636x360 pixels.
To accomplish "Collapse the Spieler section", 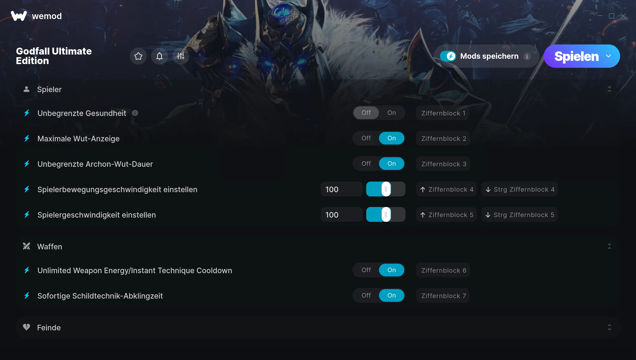I will tap(609, 89).
